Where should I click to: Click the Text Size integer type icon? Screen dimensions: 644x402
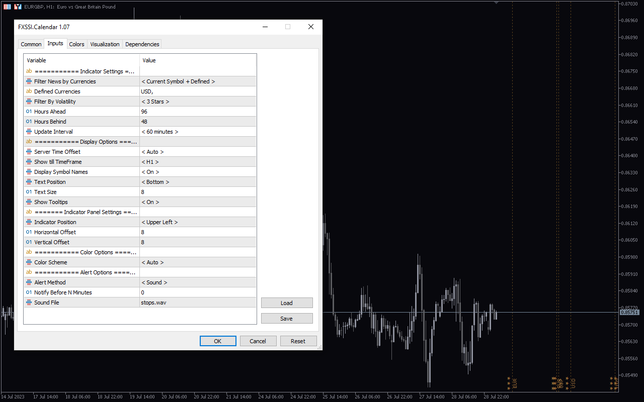click(x=29, y=192)
